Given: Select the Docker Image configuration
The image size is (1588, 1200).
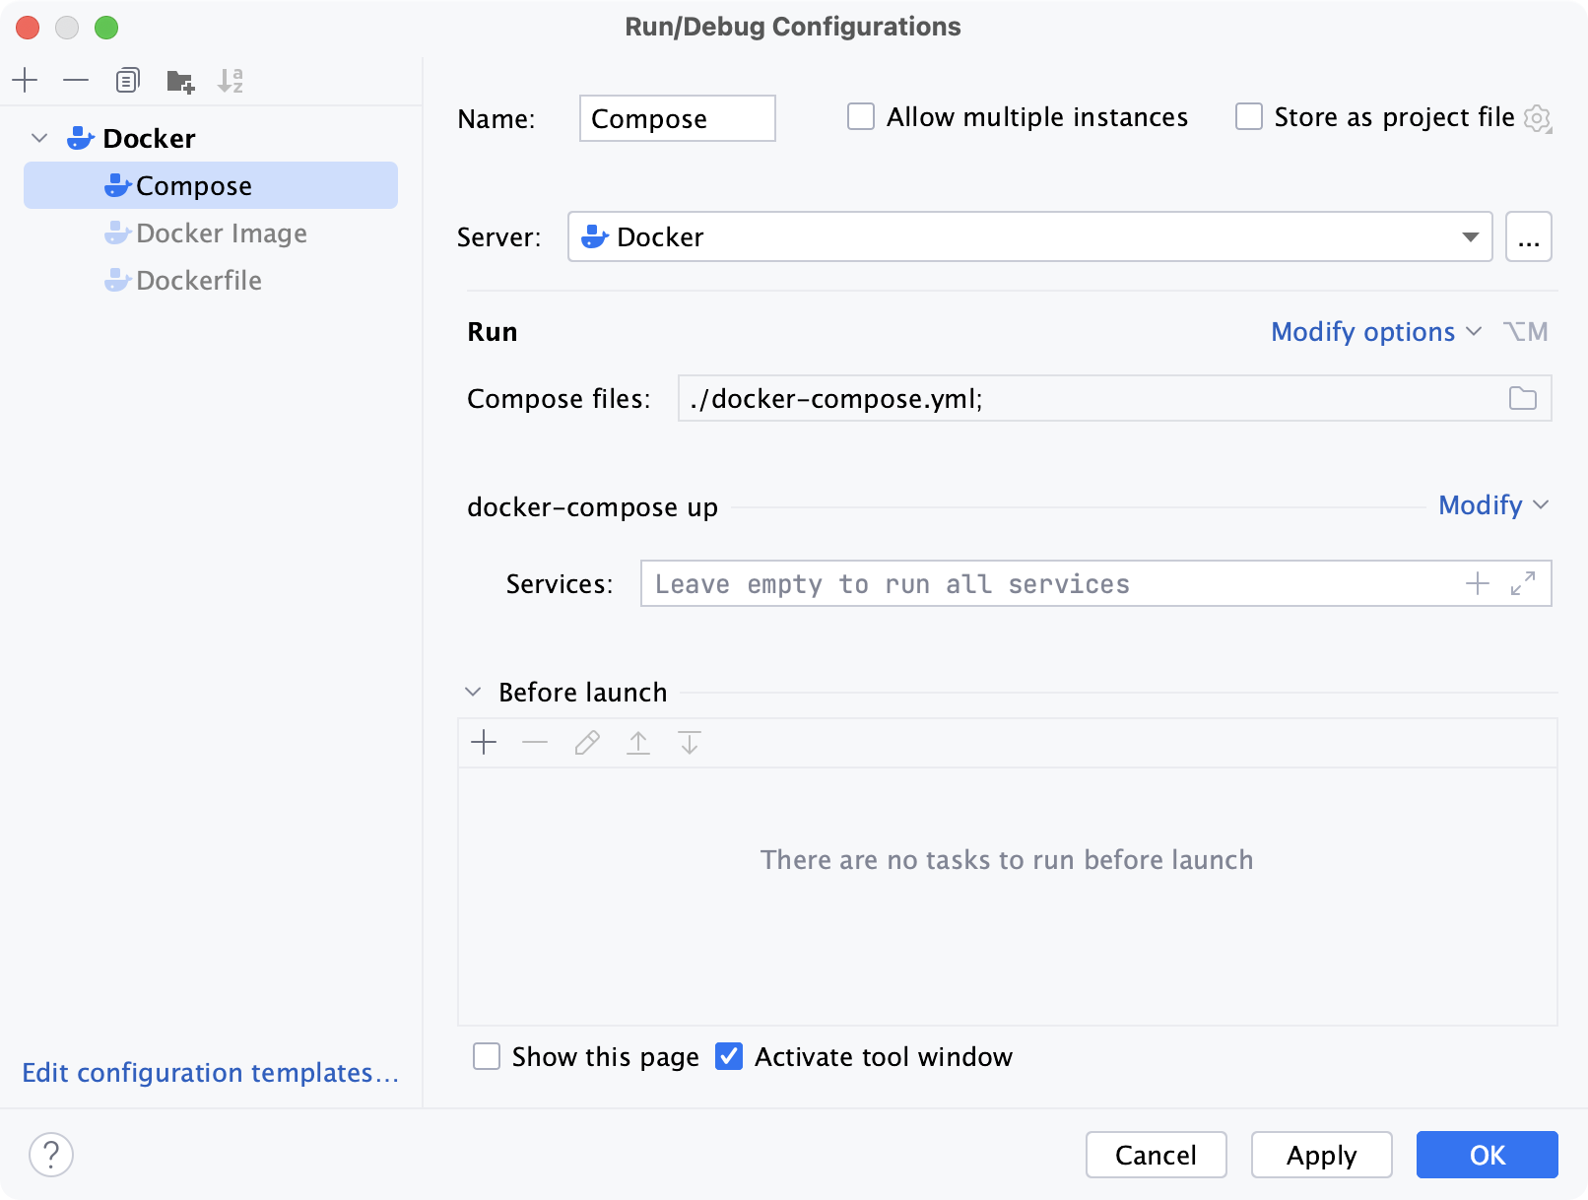Looking at the screenshot, I should click(x=222, y=233).
